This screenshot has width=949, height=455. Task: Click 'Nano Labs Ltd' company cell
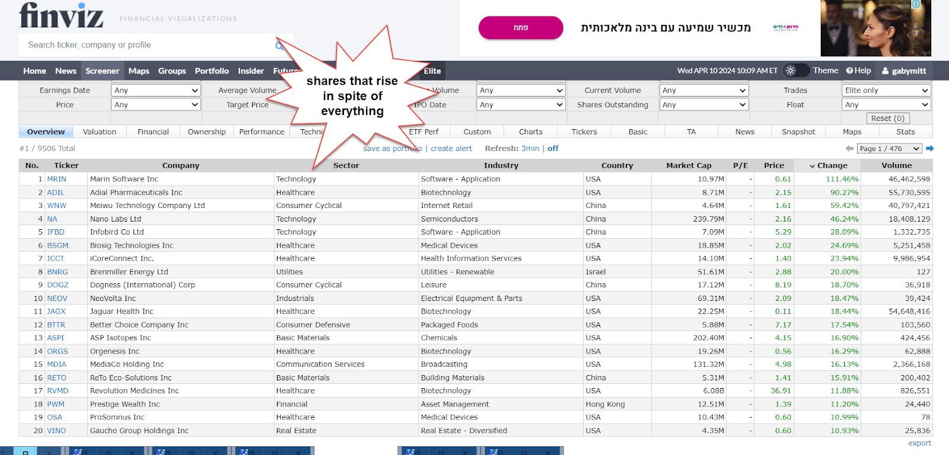(181, 219)
